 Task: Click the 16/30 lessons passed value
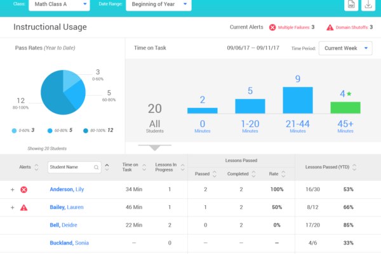[x=312, y=189]
